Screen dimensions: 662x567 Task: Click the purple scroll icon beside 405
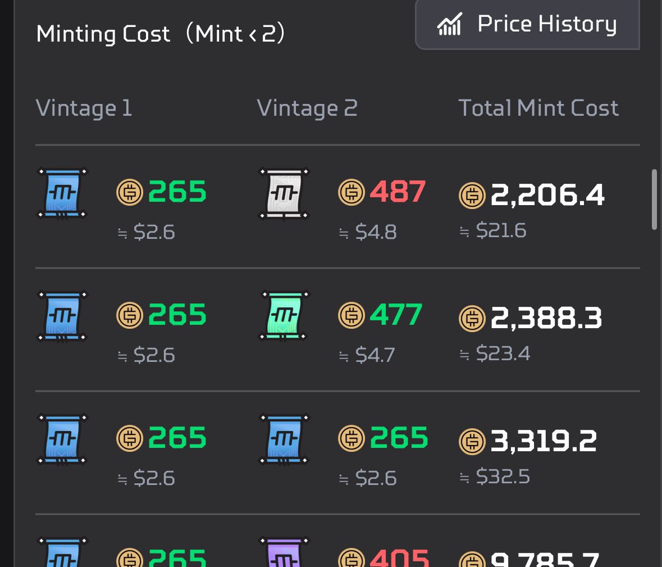pyautogui.click(x=284, y=552)
